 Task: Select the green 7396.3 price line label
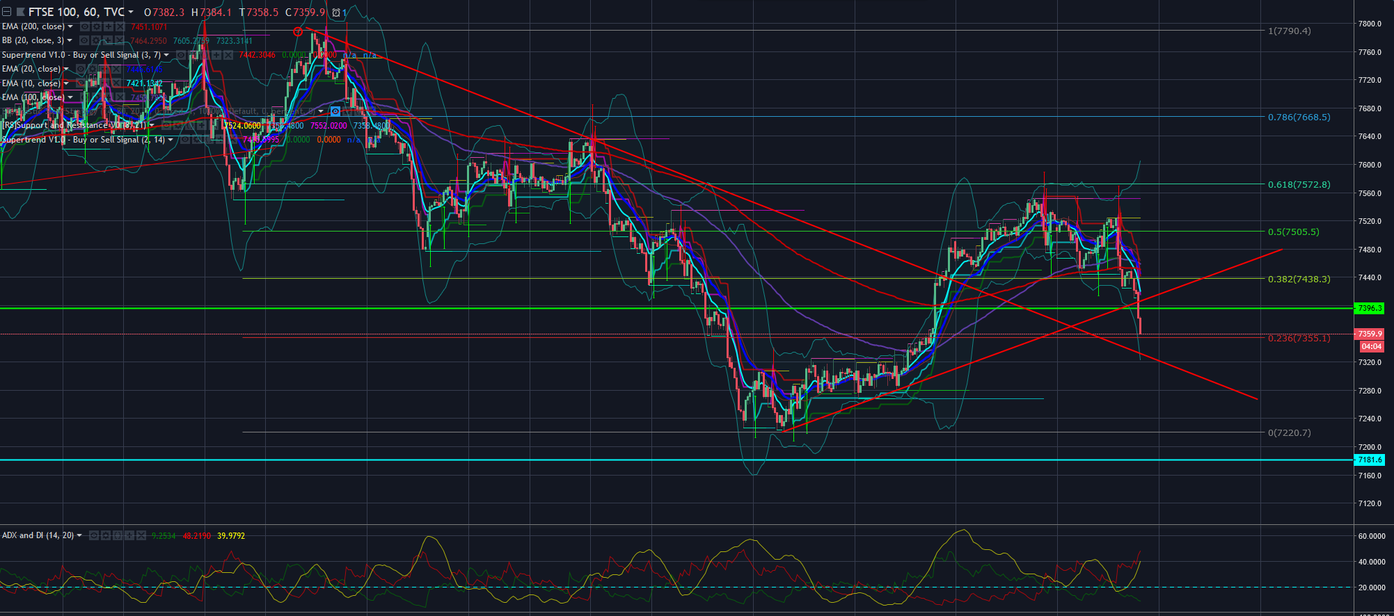(1370, 308)
